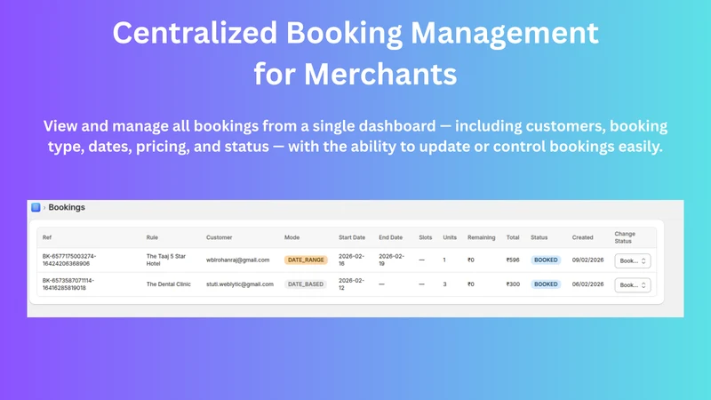Select booking reference BK-6577175003274
The width and height of the screenshot is (711, 400).
69,260
